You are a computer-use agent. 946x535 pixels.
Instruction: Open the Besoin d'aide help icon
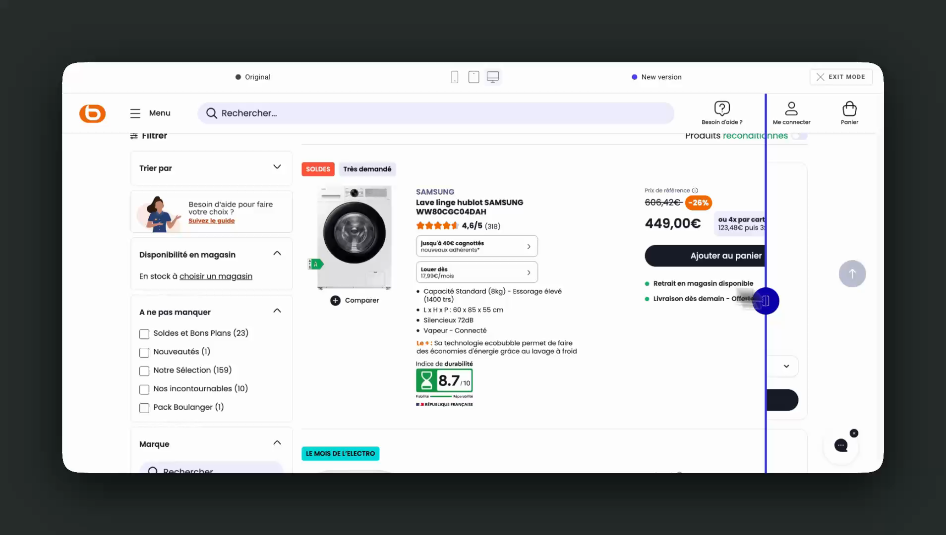point(722,108)
